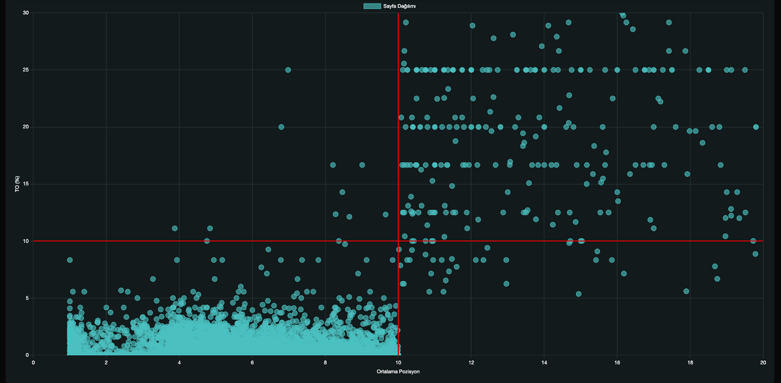The image size is (781, 383).
Task: Click the single point at position 1, TO 8.3
Action: click(x=70, y=260)
